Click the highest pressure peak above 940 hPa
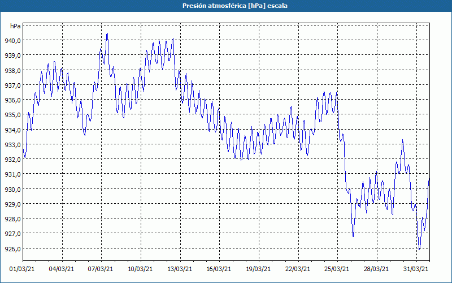452x283 pixels. pyautogui.click(x=107, y=34)
